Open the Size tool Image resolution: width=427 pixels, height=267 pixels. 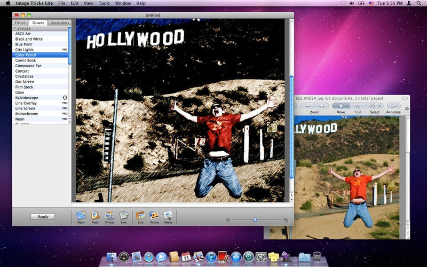coord(141,215)
